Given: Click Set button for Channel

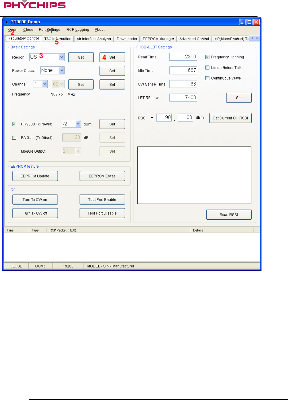Looking at the screenshot, I should pyautogui.click(x=112, y=85).
